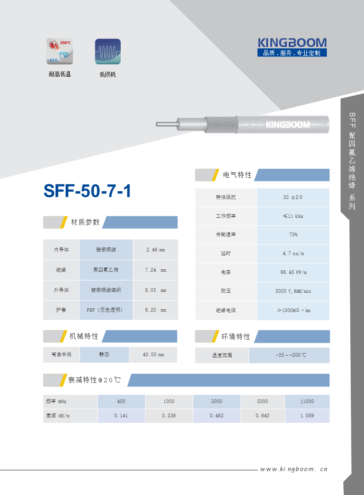Click the 机械特性 section header
The width and height of the screenshot is (364, 495).
[110, 336]
